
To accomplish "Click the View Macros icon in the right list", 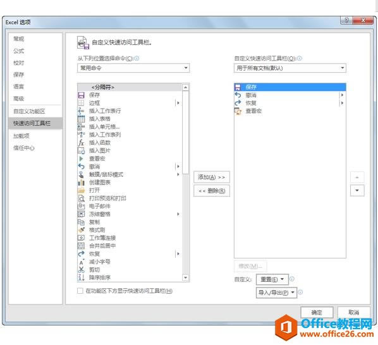I will pyautogui.click(x=238, y=111).
